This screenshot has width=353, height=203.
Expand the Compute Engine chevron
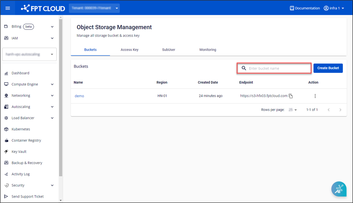point(52,84)
